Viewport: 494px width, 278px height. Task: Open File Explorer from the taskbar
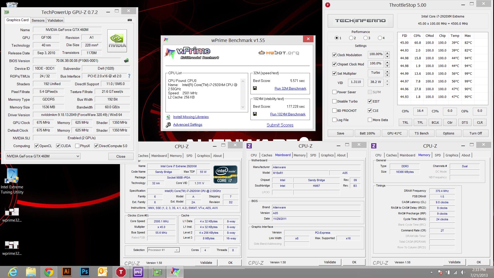31,272
